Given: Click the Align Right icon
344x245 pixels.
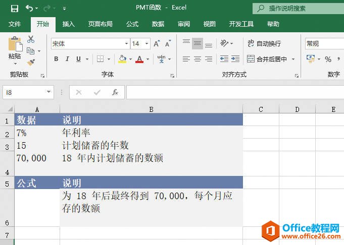Looking at the screenshot, I should [209, 59].
